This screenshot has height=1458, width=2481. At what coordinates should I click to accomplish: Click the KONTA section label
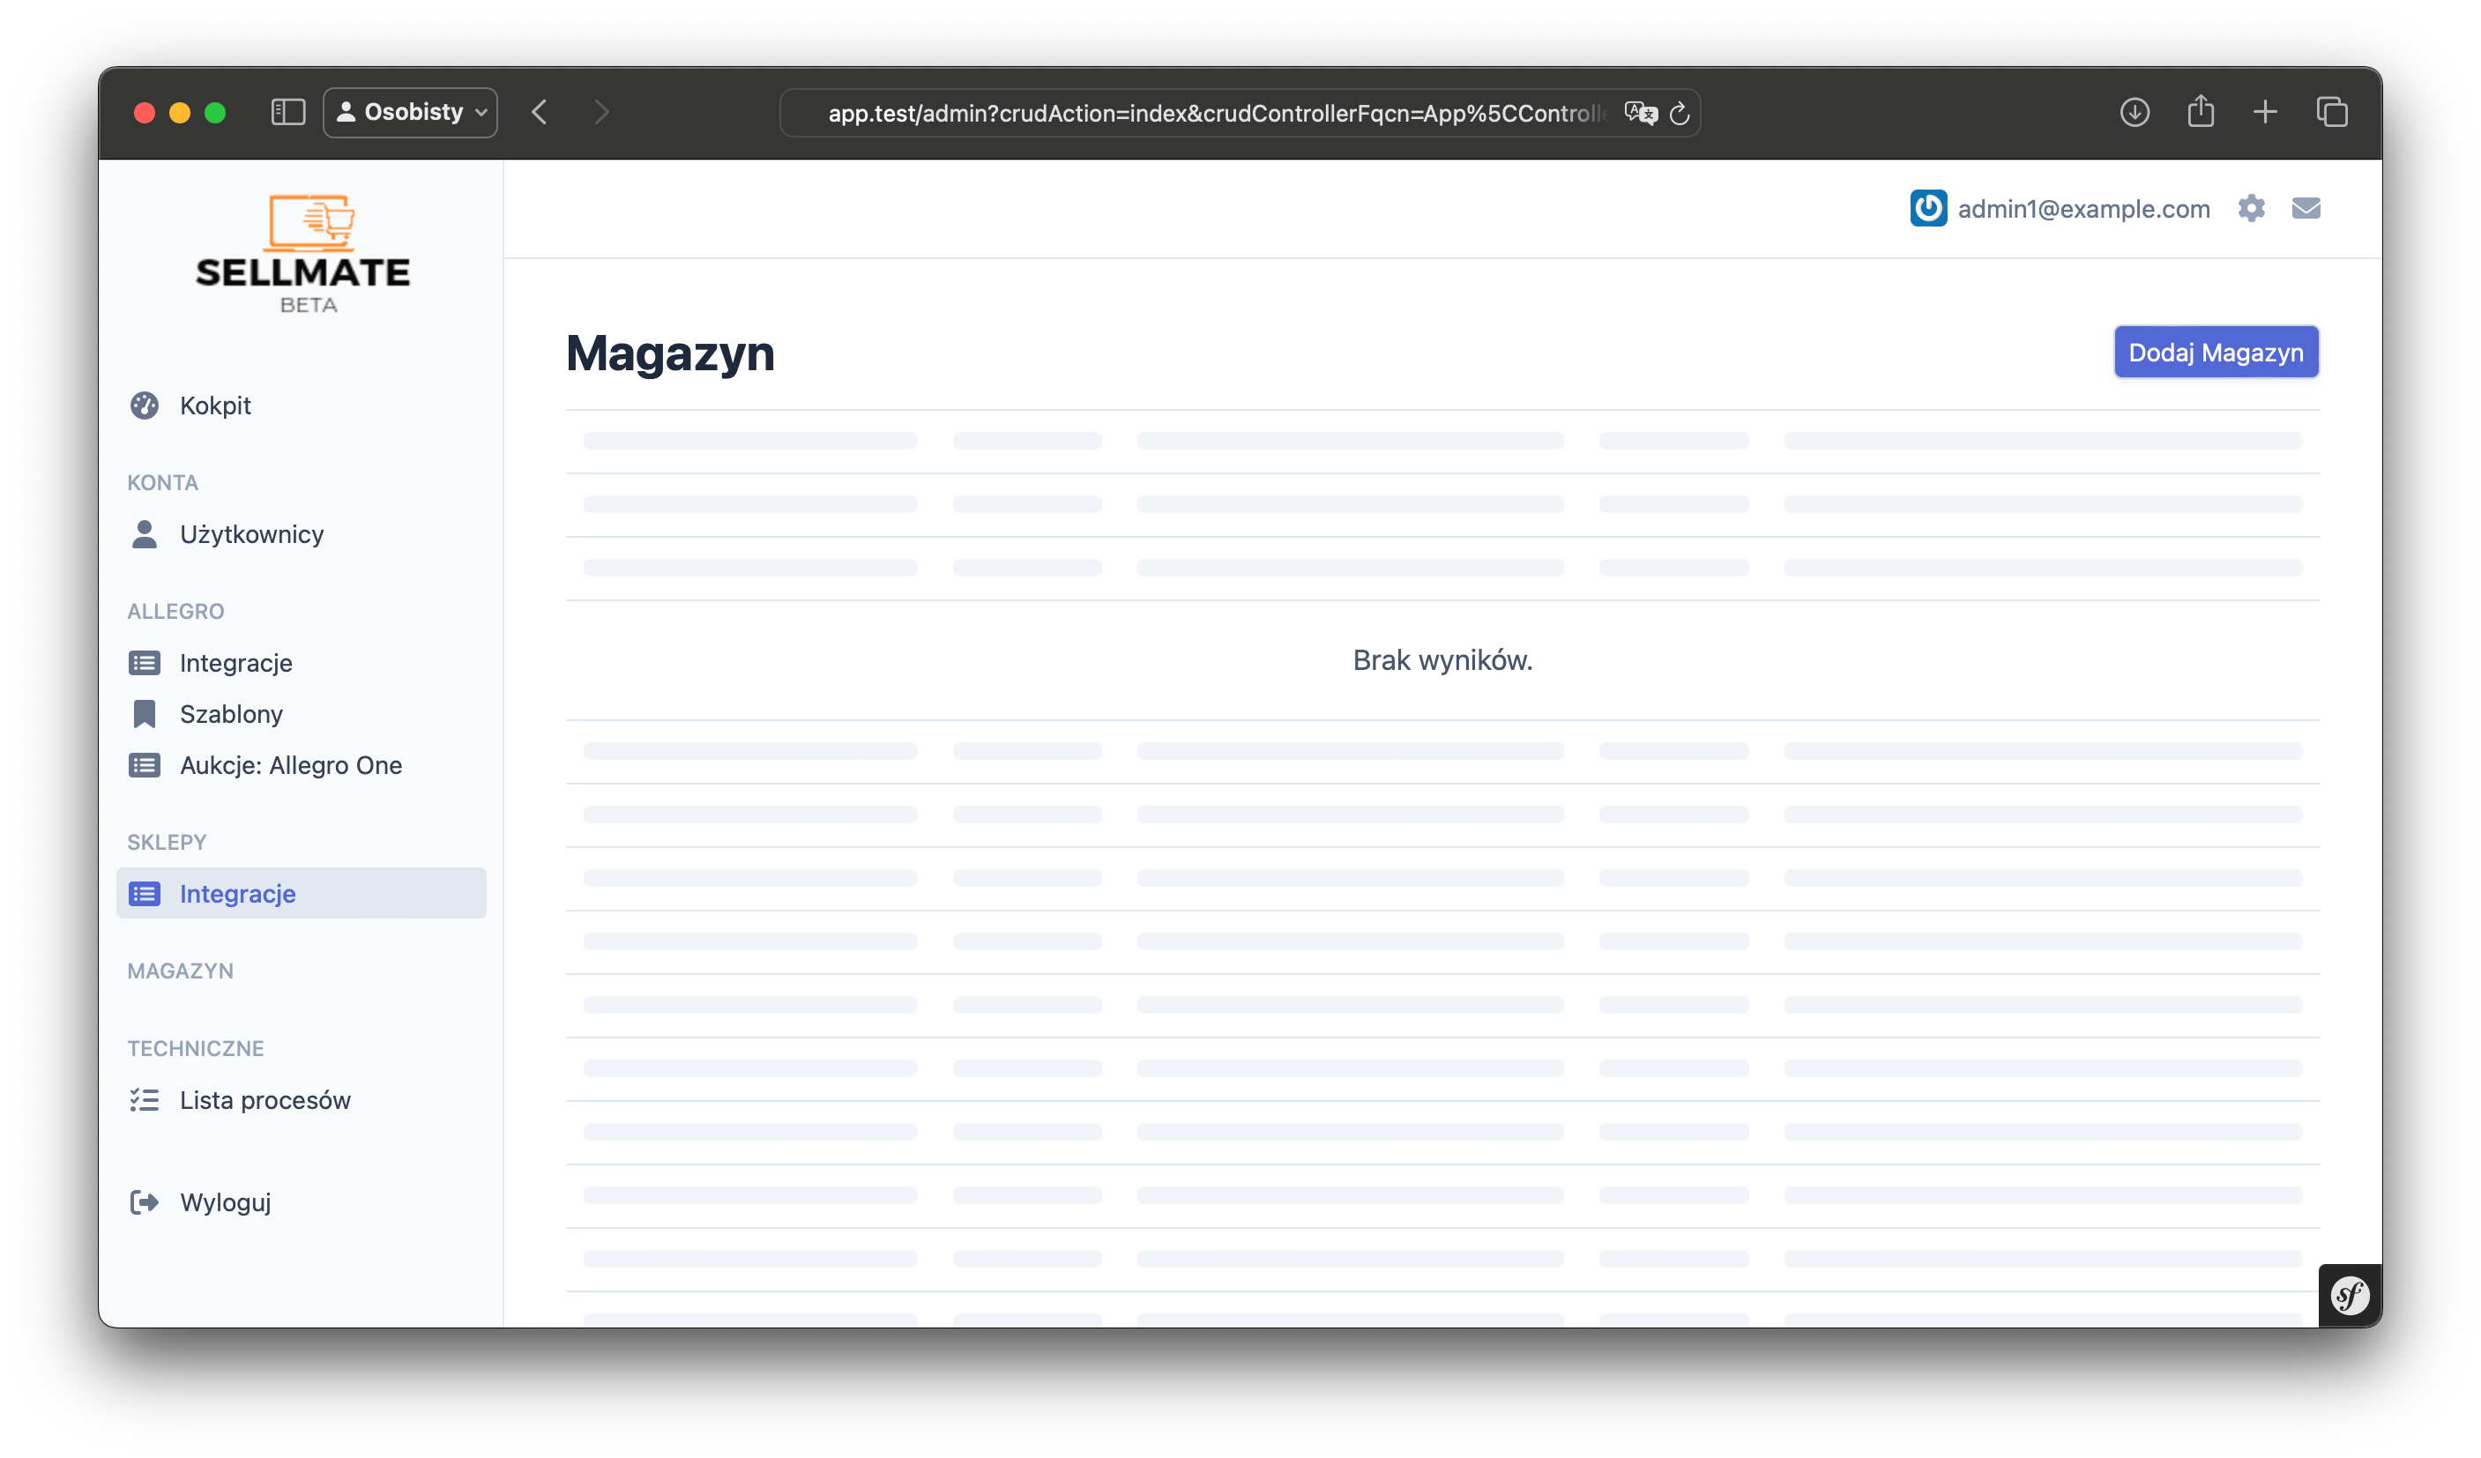coord(162,483)
